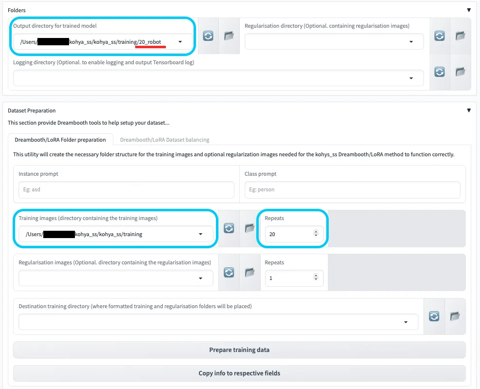Collapse the Dataset Preparation section
This screenshot has height=389, width=480.
[469, 111]
